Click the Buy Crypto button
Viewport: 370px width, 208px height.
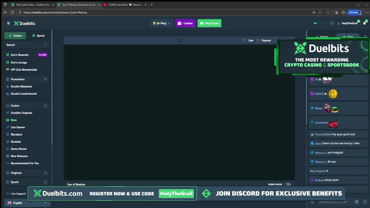pos(209,23)
